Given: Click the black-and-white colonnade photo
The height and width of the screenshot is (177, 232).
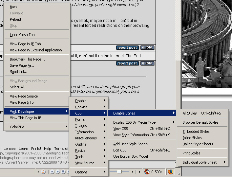Looking at the screenshot, I should [207, 44].
